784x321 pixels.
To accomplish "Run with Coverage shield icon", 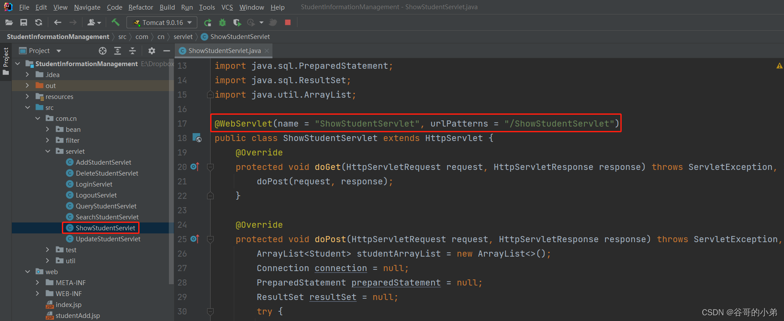I will 237,22.
